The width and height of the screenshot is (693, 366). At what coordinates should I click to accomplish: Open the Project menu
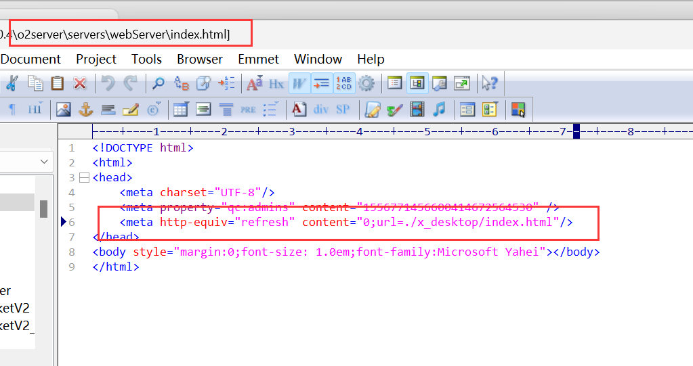click(x=96, y=59)
